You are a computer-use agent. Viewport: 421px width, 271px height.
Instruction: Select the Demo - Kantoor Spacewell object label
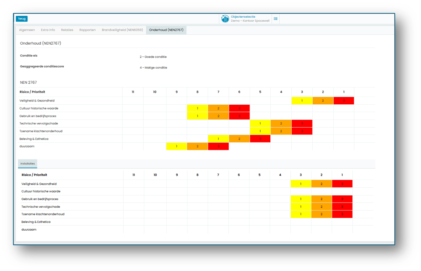[x=250, y=21]
